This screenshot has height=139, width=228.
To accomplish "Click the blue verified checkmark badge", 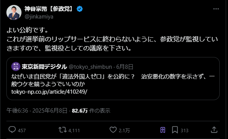I will (x=80, y=9).
